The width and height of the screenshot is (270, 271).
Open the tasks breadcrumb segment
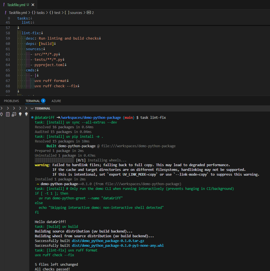(41, 13)
